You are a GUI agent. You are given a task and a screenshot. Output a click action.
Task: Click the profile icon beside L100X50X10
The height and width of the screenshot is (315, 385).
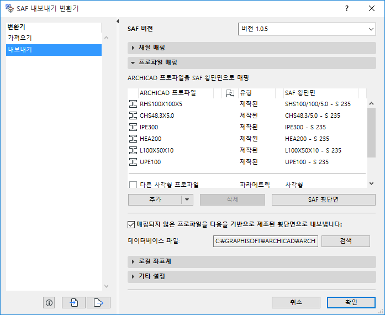133,150
